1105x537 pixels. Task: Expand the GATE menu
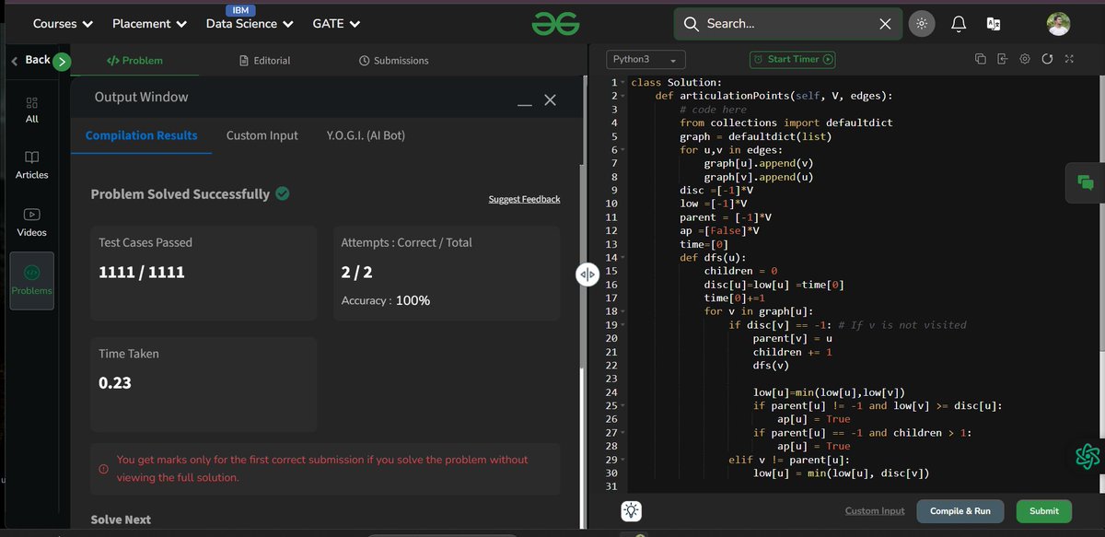click(336, 24)
